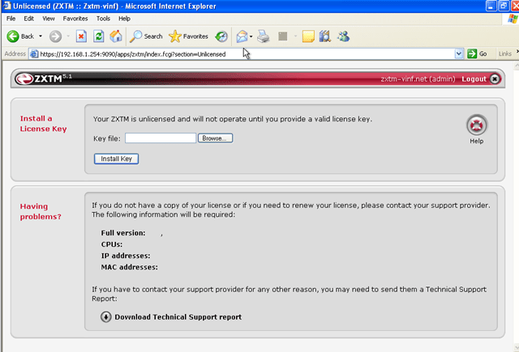Image resolution: width=519 pixels, height=352 pixels.
Task: Open the Back button history dropdown arrow
Action: (x=40, y=36)
